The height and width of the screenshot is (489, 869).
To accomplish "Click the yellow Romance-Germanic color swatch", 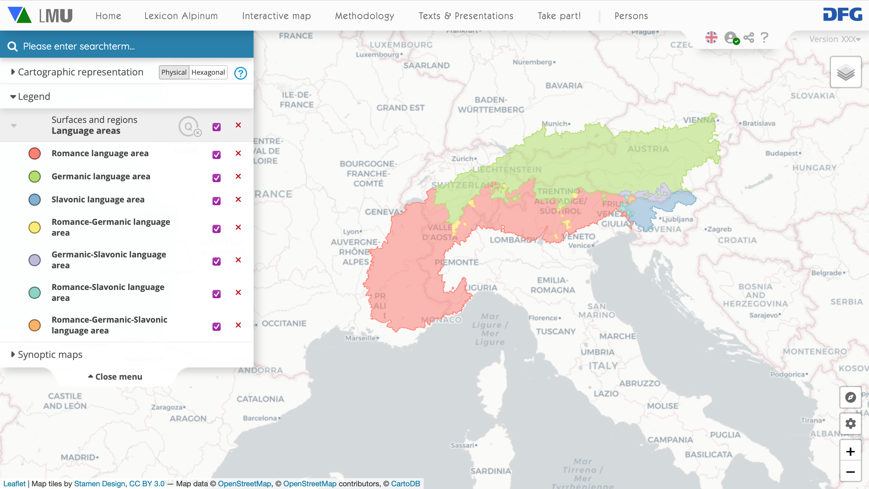I will click(35, 227).
